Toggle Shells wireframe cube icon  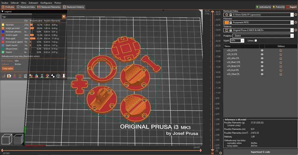tap(58, 76)
